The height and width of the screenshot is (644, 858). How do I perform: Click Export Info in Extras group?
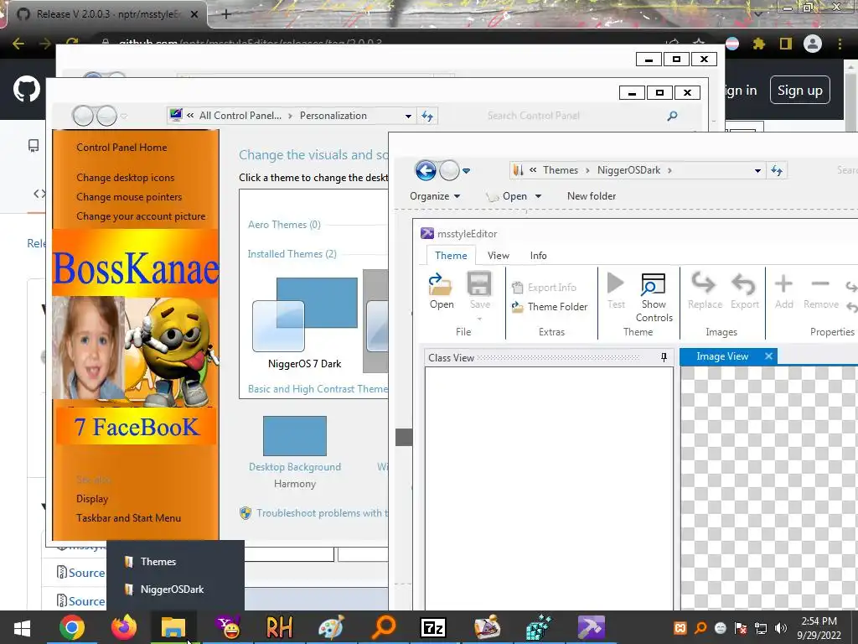[544, 288]
